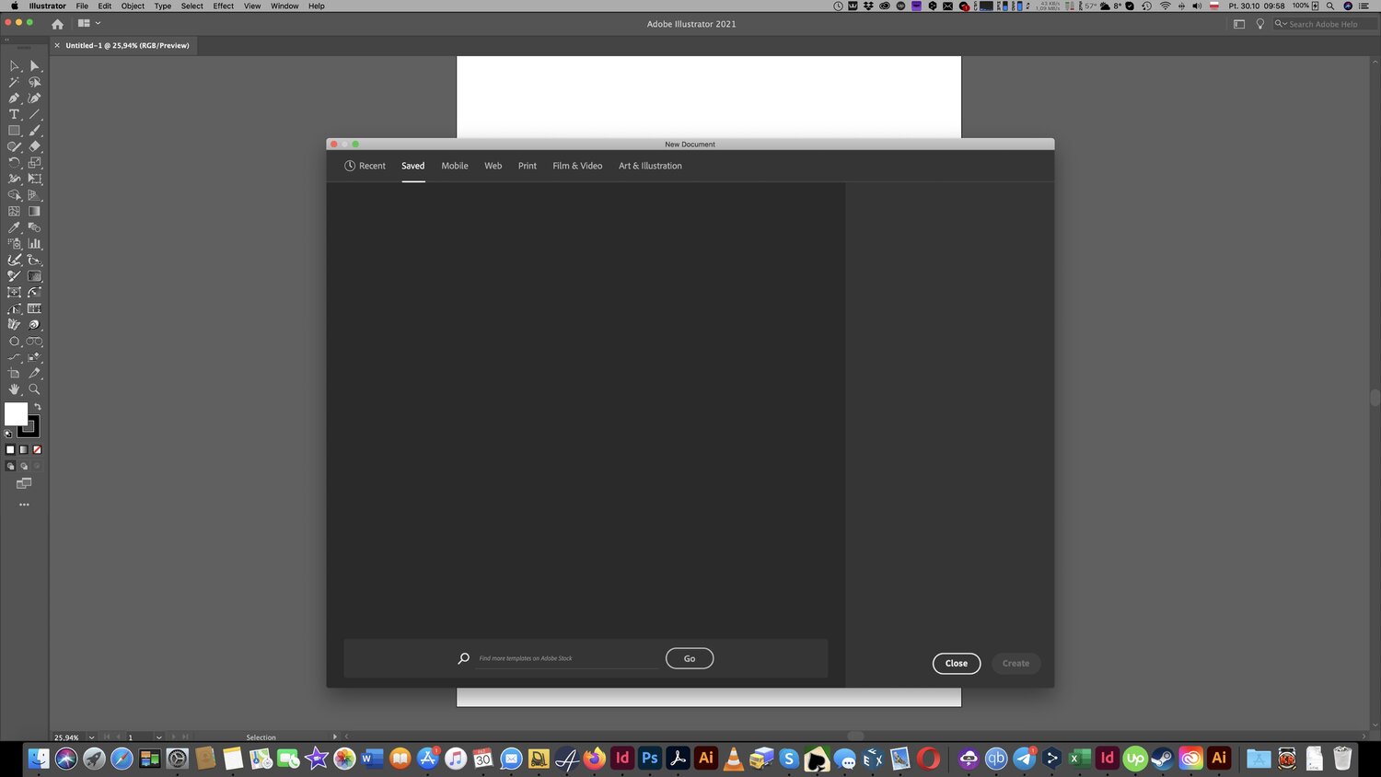Click the Fill color swatch
The width and height of the screenshot is (1381, 777).
tap(16, 413)
